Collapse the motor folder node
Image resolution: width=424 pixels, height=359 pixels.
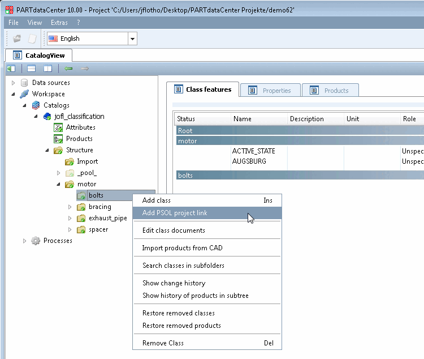point(58,184)
